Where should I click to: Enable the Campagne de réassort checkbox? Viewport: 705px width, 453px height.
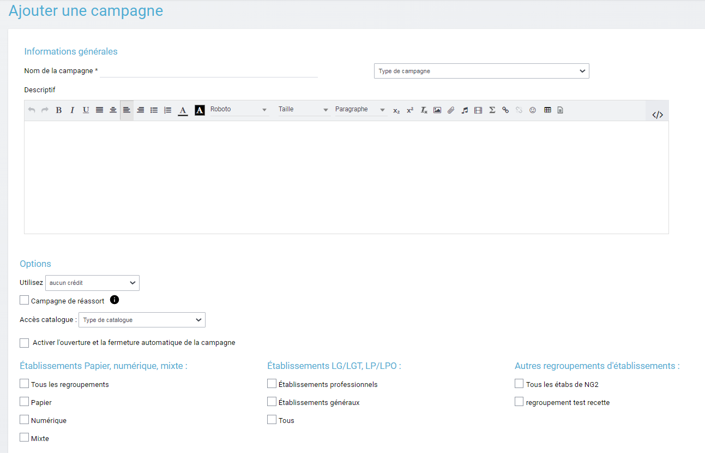tap(25, 300)
